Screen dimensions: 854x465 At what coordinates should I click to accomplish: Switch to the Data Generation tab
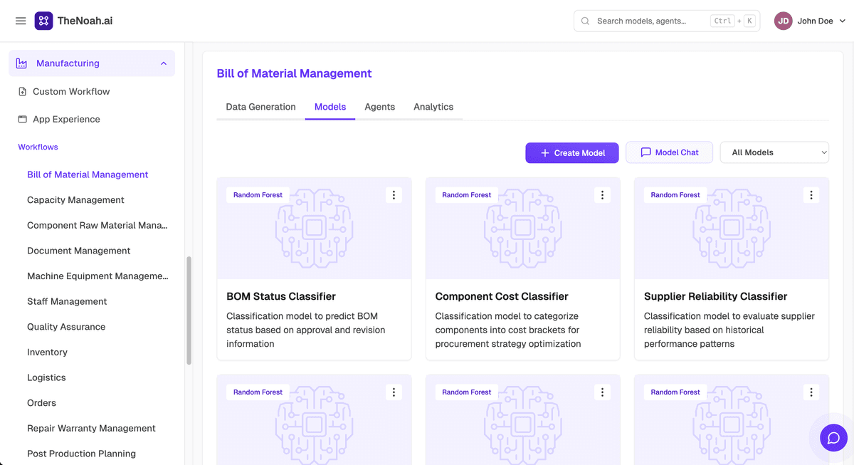pos(260,107)
